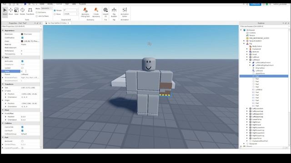This screenshot has height=163, width=291.
Task: Open the FILE menu
Action: (x=5, y=4)
